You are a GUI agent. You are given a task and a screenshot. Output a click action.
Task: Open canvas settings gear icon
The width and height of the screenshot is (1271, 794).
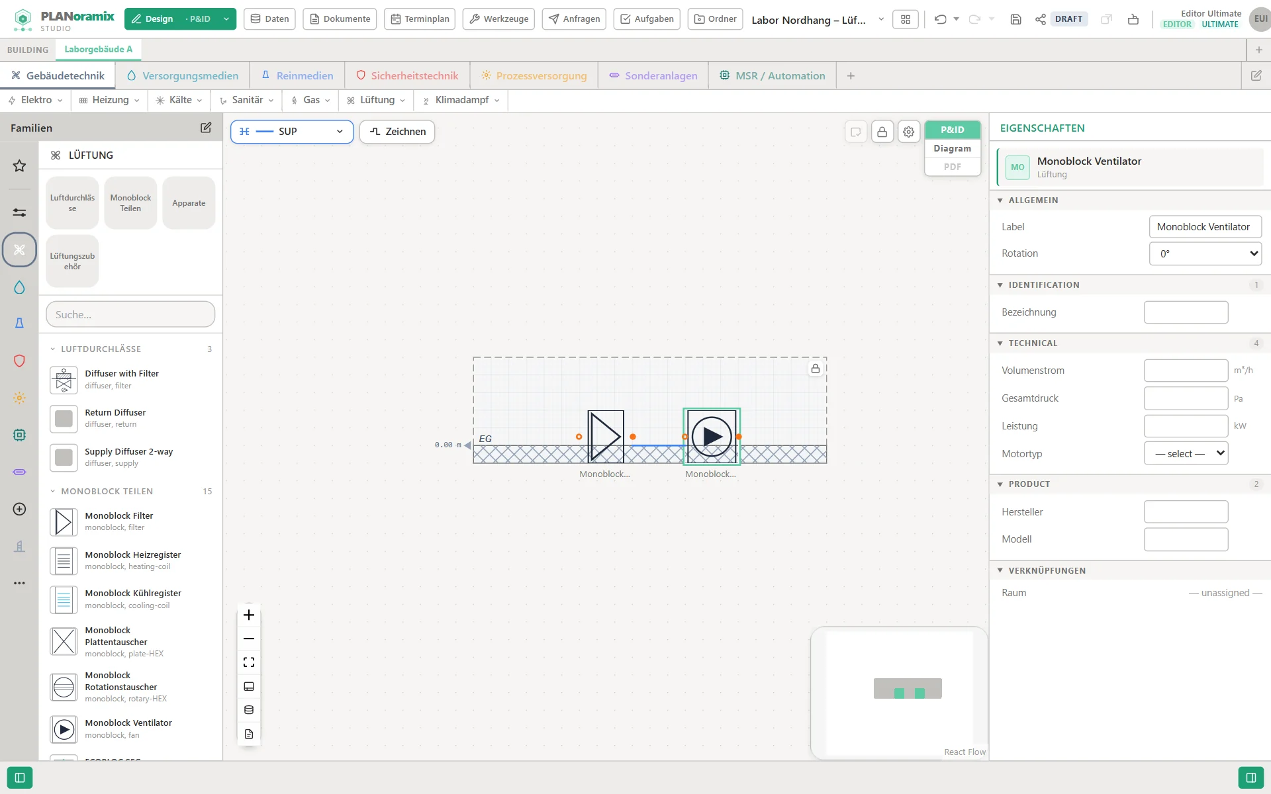[908, 132]
